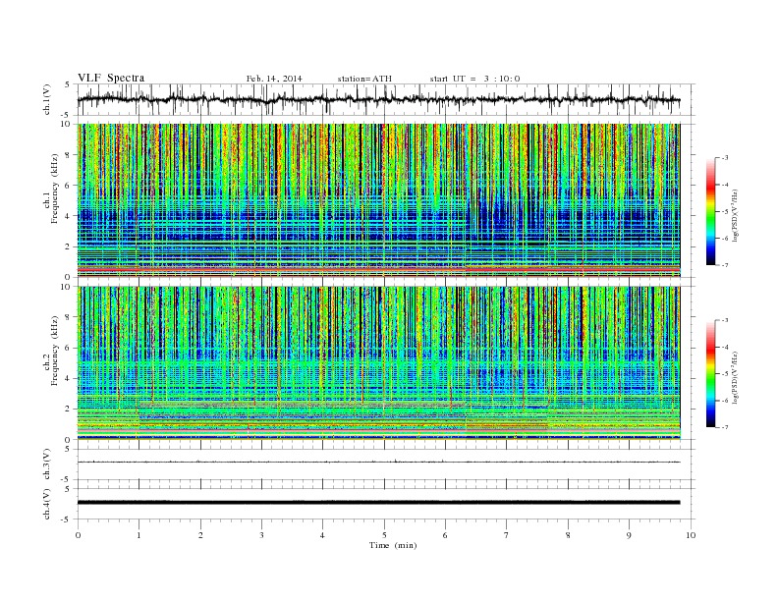This screenshot has height=601, width=778.
Task: Click the date label "Feb. 14, 2014"
Action: coord(274,79)
